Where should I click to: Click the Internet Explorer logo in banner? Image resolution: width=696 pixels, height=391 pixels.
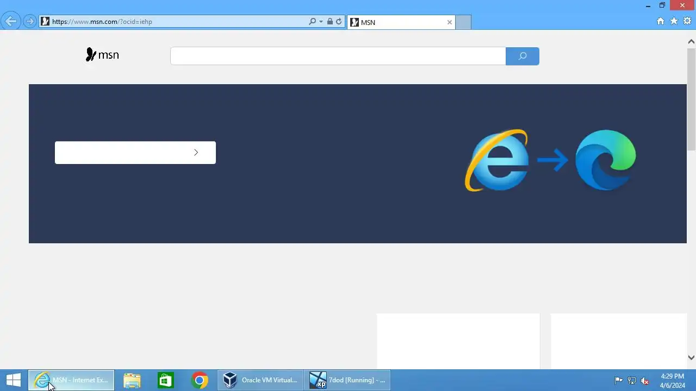click(496, 160)
